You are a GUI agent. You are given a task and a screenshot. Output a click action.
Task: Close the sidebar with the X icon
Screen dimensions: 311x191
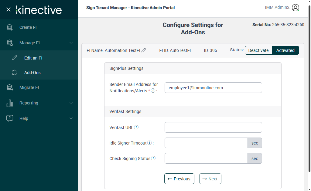tap(9, 9)
